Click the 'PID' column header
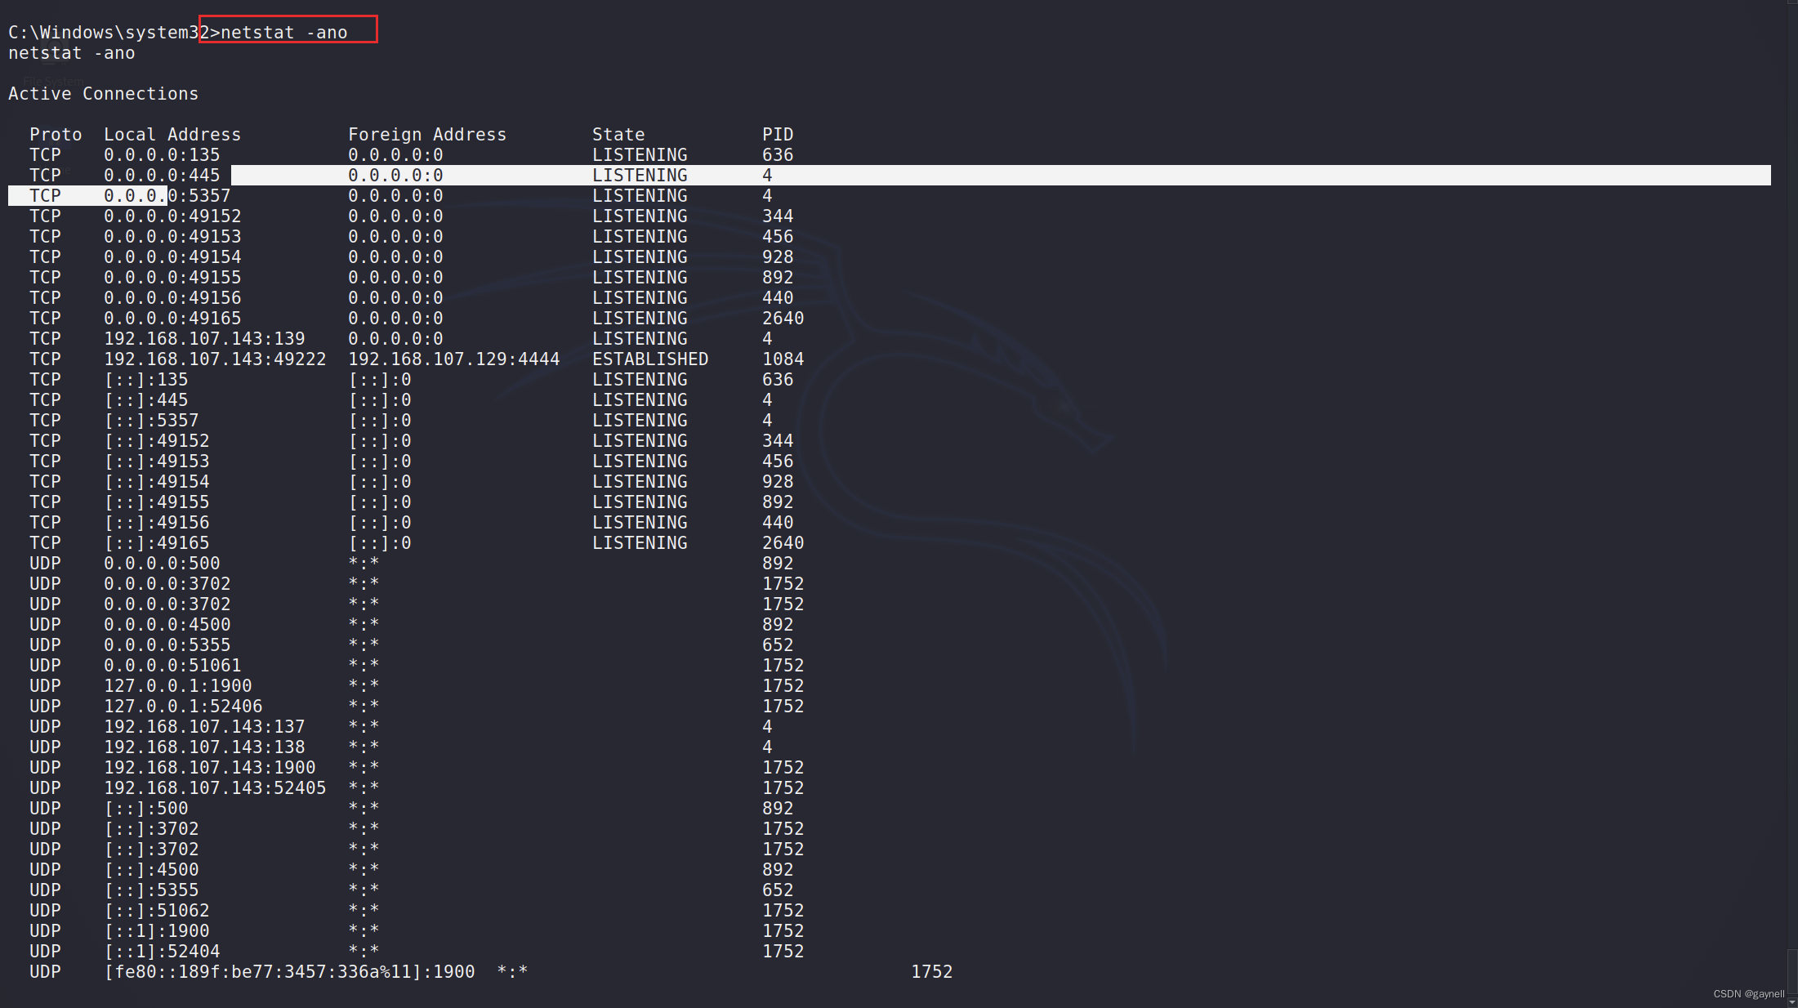Viewport: 1798px width, 1008px height. pos(778,135)
